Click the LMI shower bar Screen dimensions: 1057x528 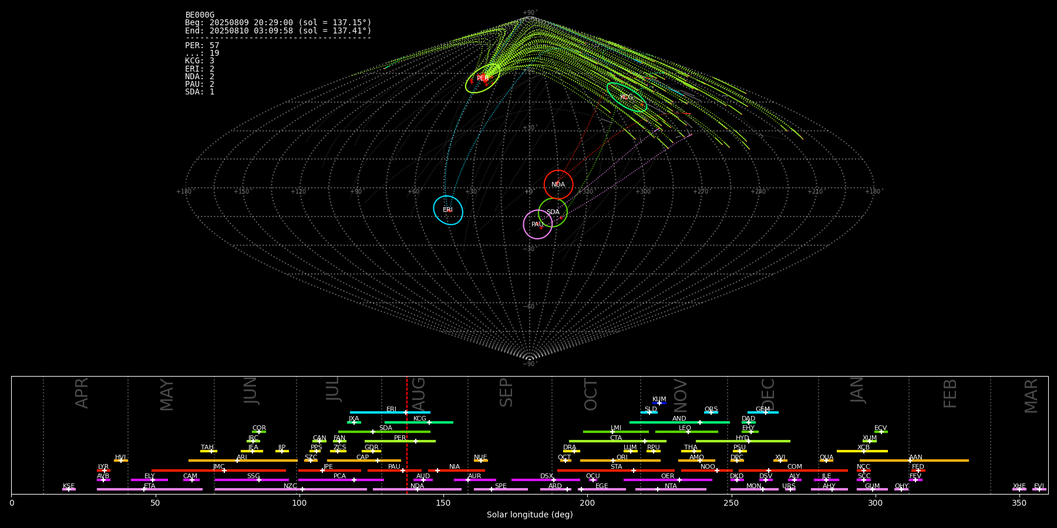point(616,432)
